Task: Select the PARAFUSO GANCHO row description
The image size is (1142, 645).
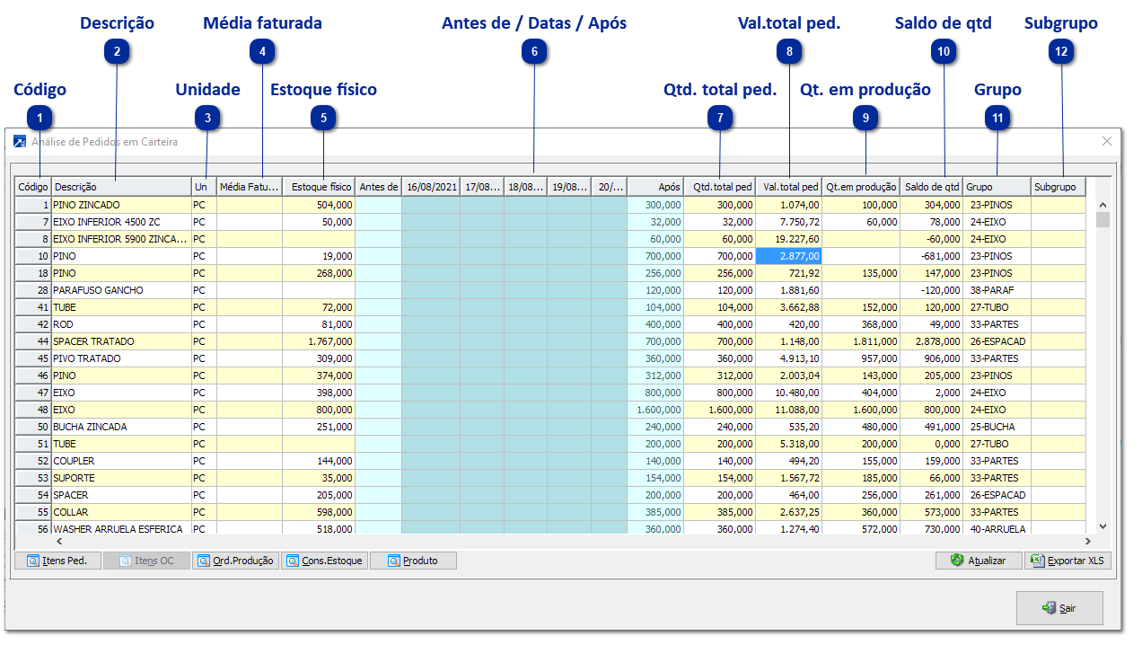Action: point(98,290)
